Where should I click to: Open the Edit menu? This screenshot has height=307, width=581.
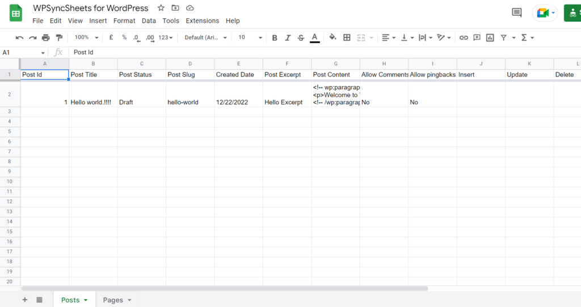pyautogui.click(x=56, y=21)
